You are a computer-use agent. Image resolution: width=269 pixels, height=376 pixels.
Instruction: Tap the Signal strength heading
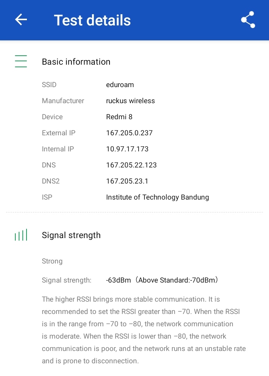(x=71, y=235)
